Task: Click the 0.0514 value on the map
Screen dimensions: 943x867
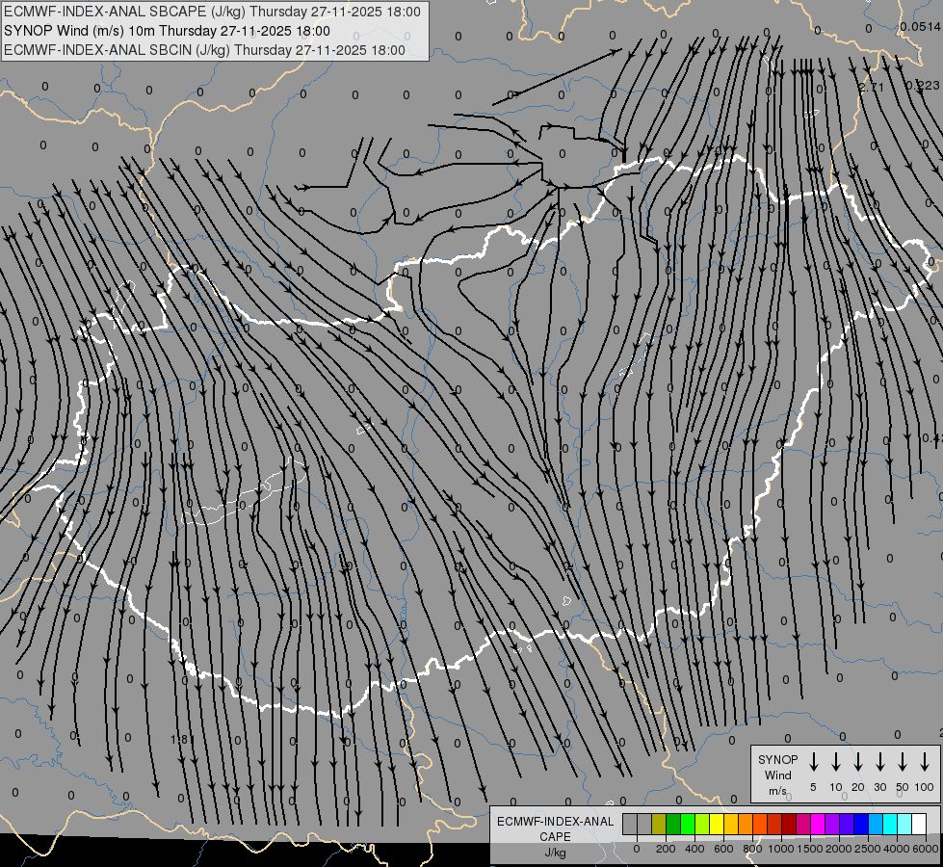Action: [x=920, y=26]
